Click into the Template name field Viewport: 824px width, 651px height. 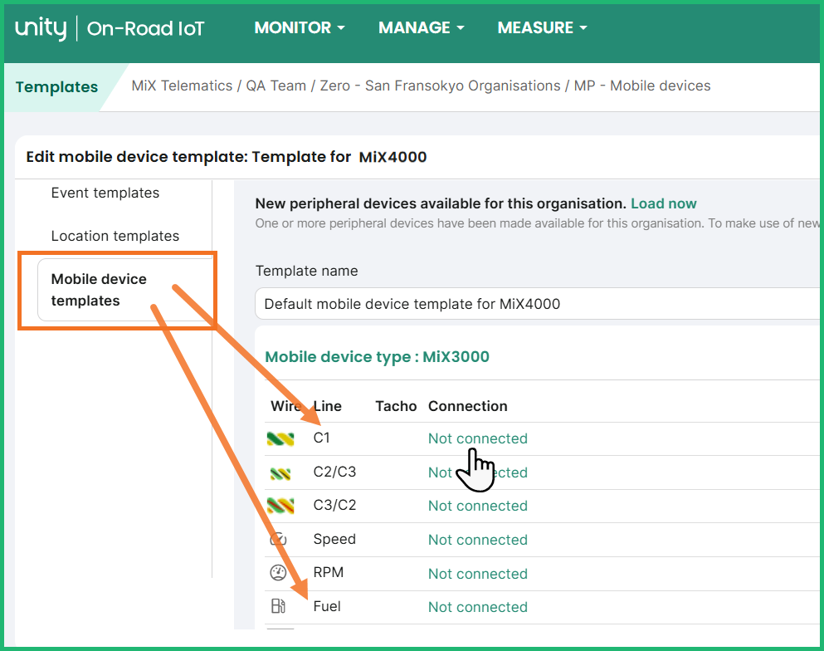point(531,304)
